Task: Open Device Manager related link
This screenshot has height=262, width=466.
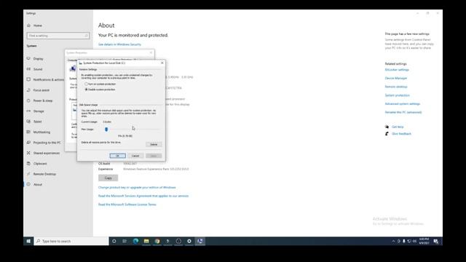Action: pyautogui.click(x=396, y=79)
